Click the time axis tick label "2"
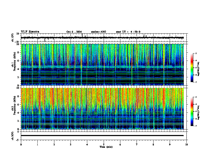The image size is (210, 162). pos(54,145)
